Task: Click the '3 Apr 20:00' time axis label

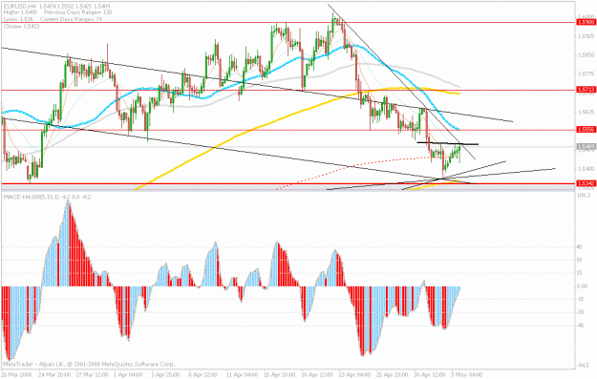Action: point(165,375)
